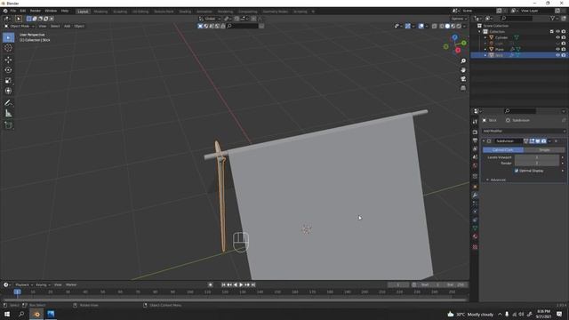The height and width of the screenshot is (320, 569).
Task: Toggle render camera for Light object
Action: point(564,44)
